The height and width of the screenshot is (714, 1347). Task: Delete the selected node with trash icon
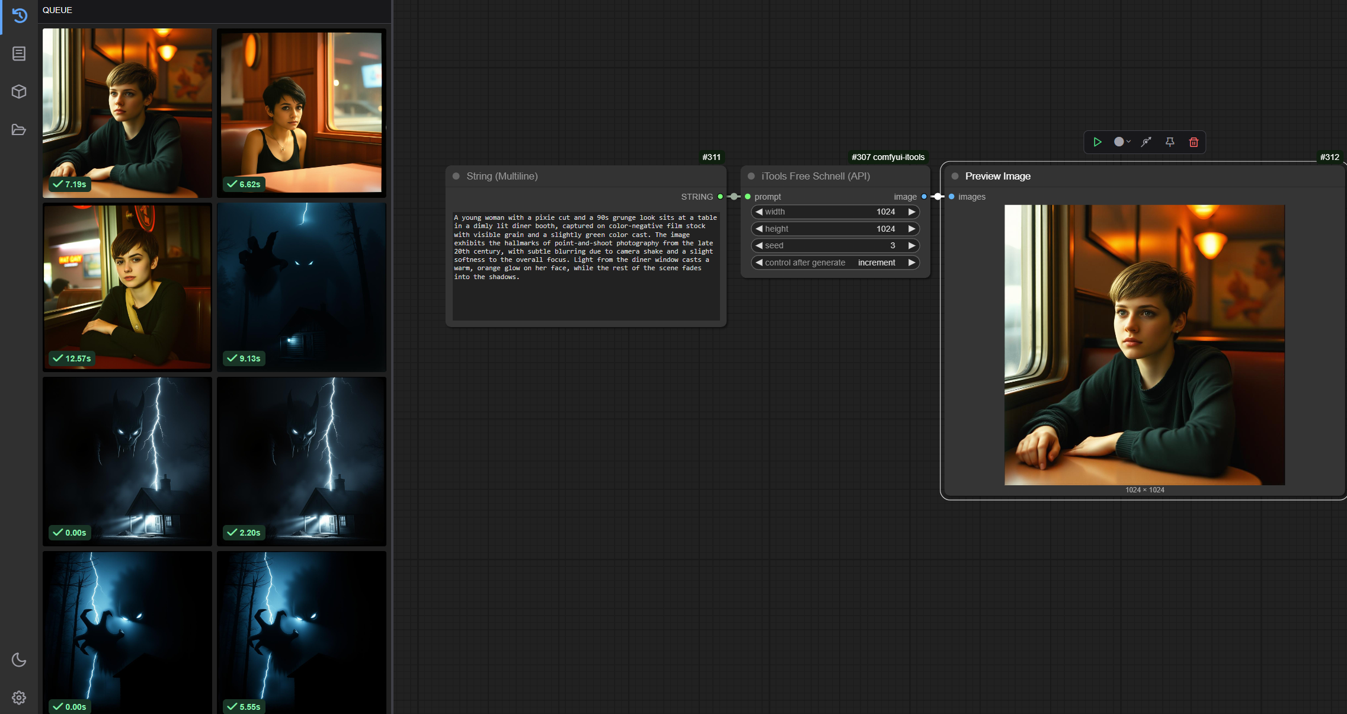(x=1194, y=142)
